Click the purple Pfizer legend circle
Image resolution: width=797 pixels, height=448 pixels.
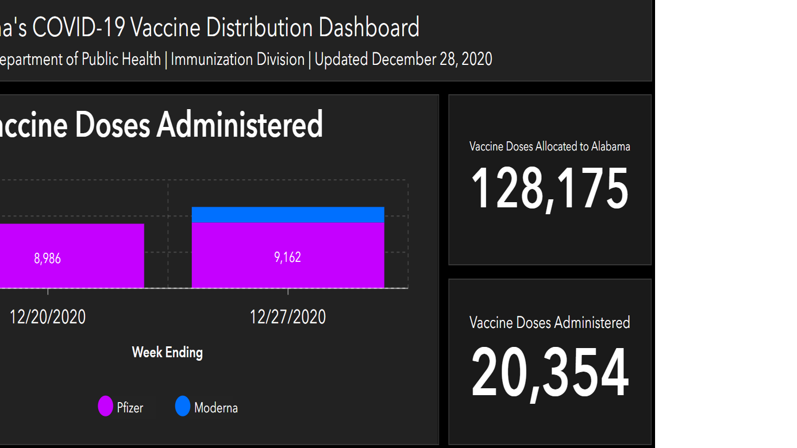point(105,407)
